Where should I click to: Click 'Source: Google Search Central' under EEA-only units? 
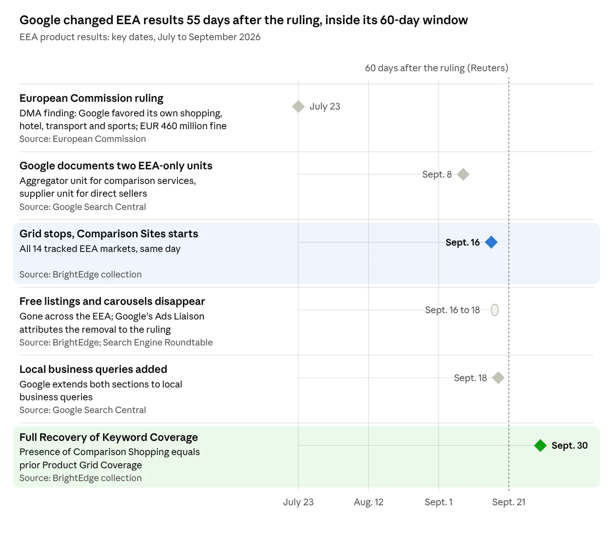coord(83,207)
